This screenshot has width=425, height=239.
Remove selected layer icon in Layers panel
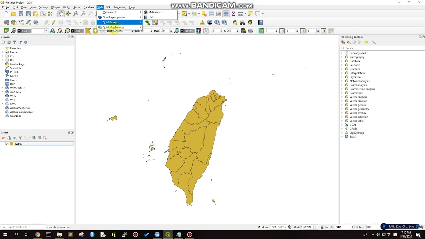click(45, 138)
